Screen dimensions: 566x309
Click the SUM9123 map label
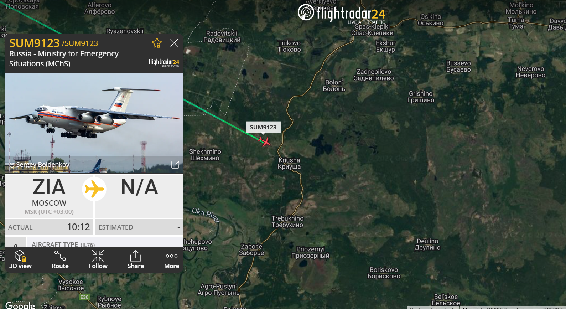[x=263, y=127]
